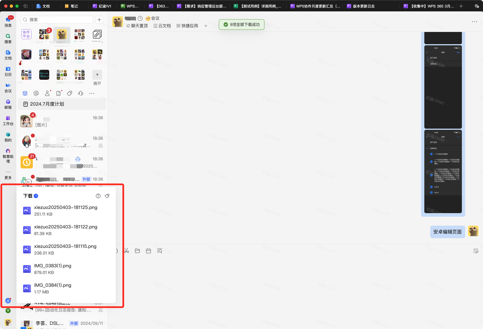Image resolution: width=483 pixels, height=329 pixels.
Task: Filter conversations by @ mentions
Action: tap(36, 93)
